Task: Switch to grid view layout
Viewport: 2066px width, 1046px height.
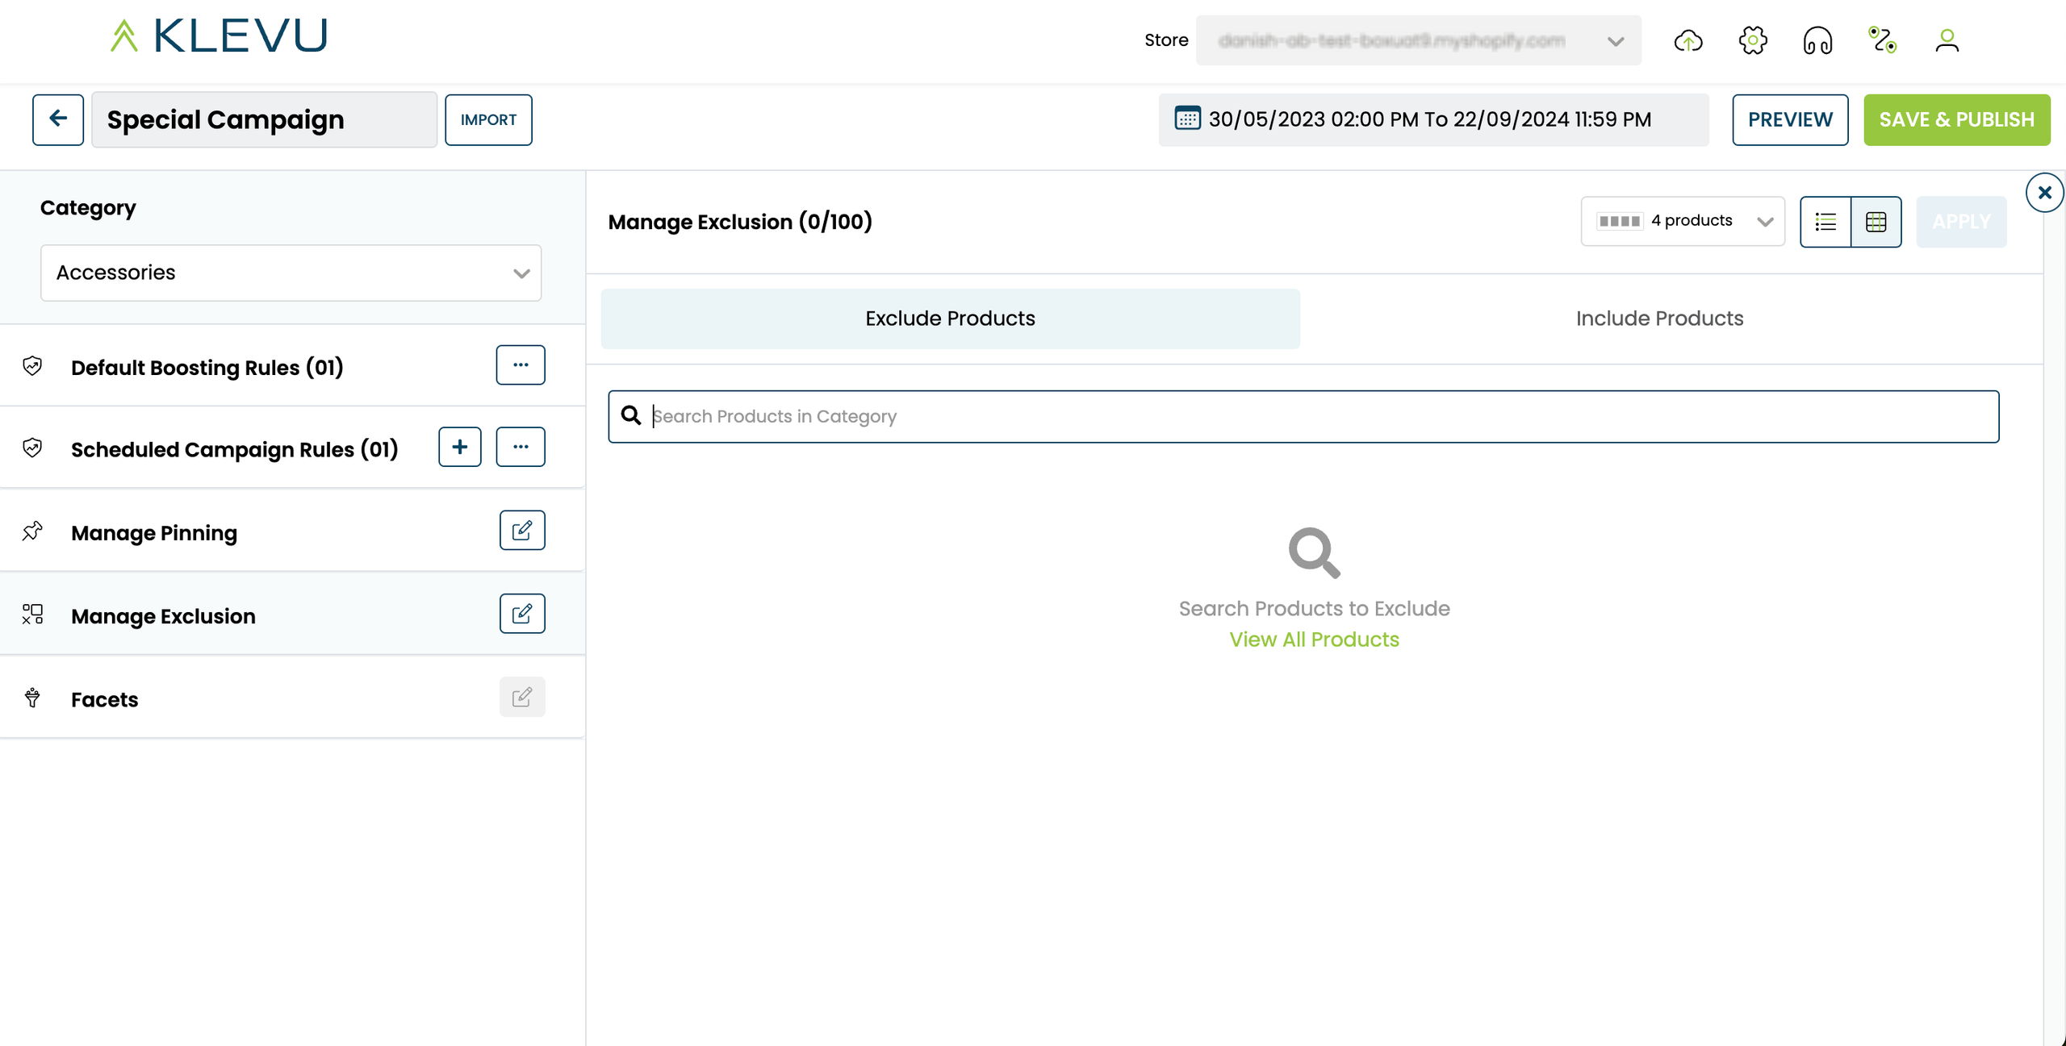Action: pyautogui.click(x=1876, y=222)
